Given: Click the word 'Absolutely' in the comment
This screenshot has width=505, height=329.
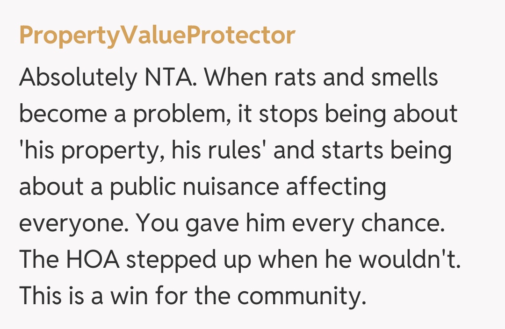Looking at the screenshot, I should click(77, 78).
